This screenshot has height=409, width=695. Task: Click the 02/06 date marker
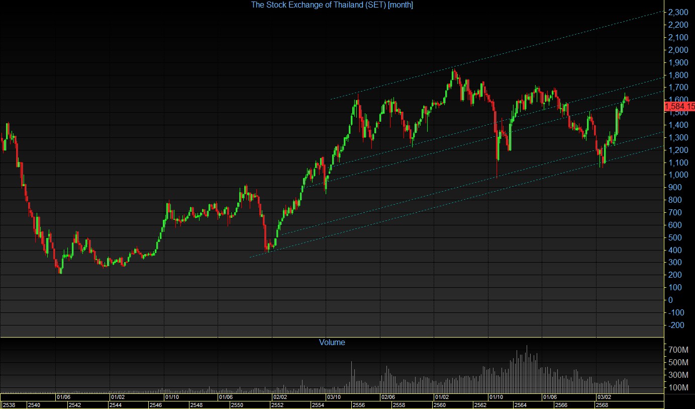point(388,397)
